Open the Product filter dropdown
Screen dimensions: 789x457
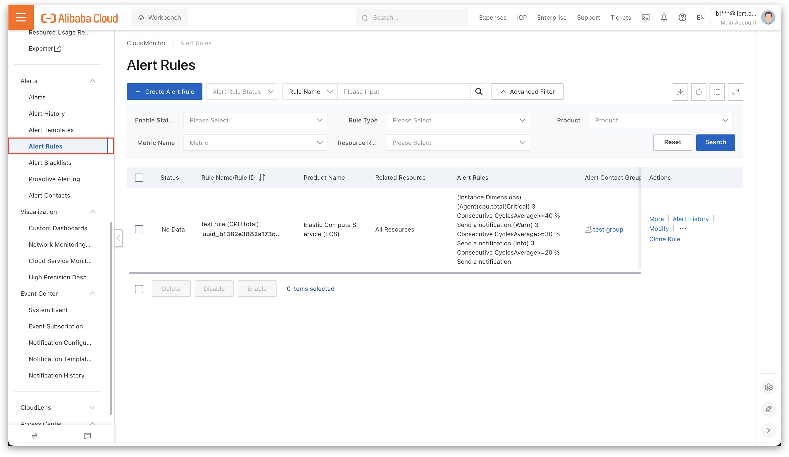tap(661, 120)
